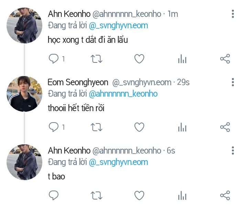Like the "t bao" tweet

click(139, 196)
